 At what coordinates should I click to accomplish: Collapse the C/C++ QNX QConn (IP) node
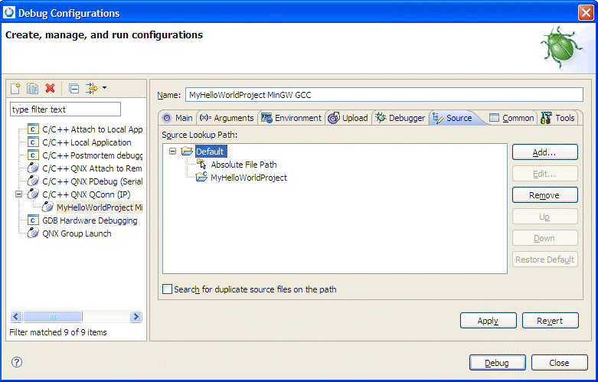(x=18, y=194)
